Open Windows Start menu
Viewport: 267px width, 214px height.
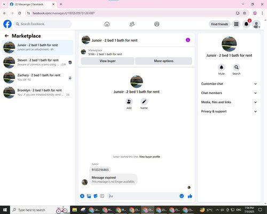[5, 210]
